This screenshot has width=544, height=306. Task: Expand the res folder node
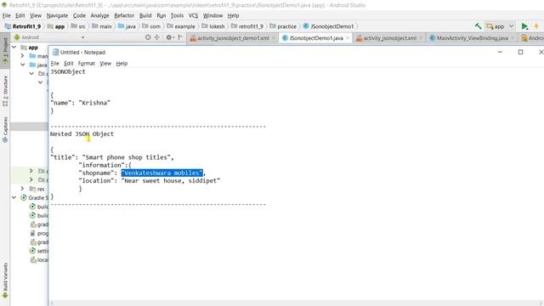click(23, 189)
